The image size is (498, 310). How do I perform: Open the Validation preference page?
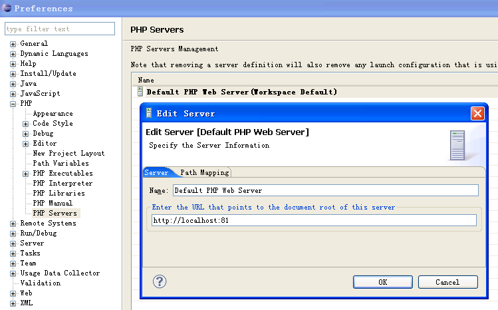pyautogui.click(x=41, y=283)
